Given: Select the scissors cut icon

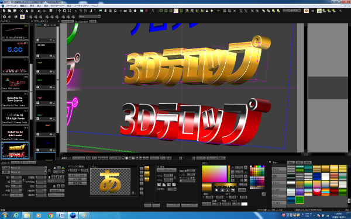Looking at the screenshot, I should tap(22, 11).
